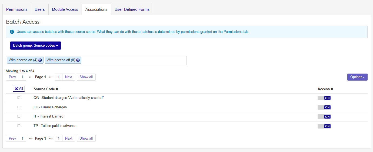Select all rows with the All button

click(x=19, y=89)
